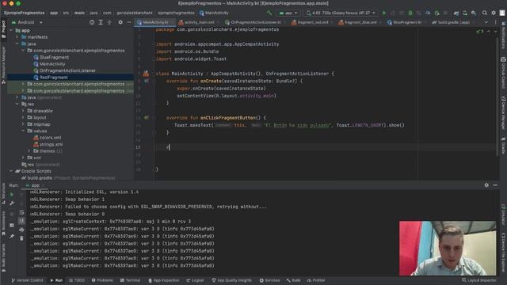The width and height of the screenshot is (507, 285).
Task: Click MainActivity breadcrumb in navigation bar
Action: coord(214,13)
